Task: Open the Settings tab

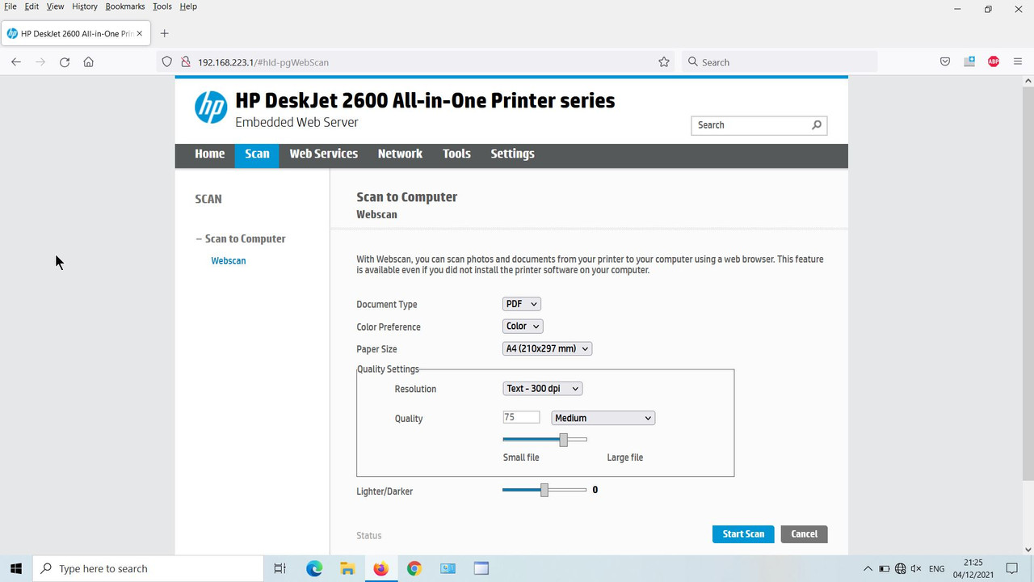Action: (513, 154)
